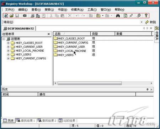
Task: Click the Refresh toolbar icon
Action: (126, 16)
